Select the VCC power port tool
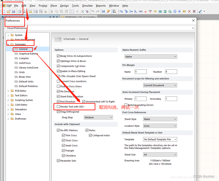219x181 pixels. pyautogui.click(x=150, y=11)
